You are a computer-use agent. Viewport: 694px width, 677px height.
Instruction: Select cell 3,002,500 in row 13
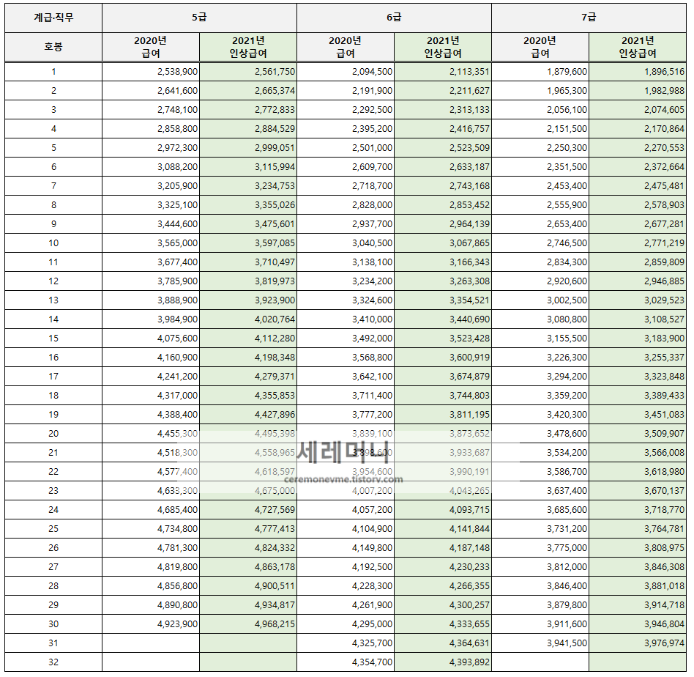tap(540, 300)
